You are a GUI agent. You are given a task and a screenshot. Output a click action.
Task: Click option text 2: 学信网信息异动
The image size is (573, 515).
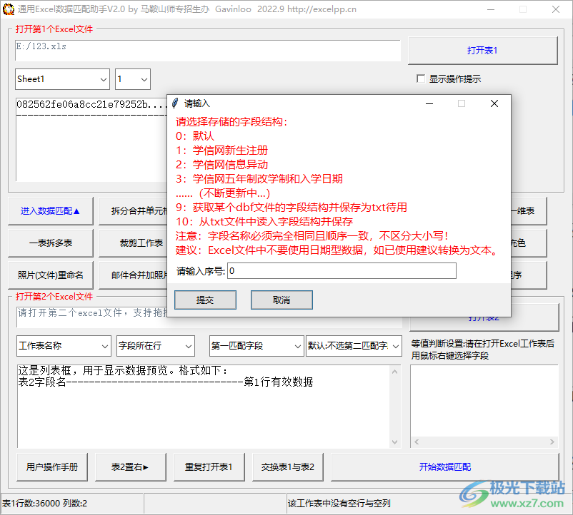pos(221,165)
